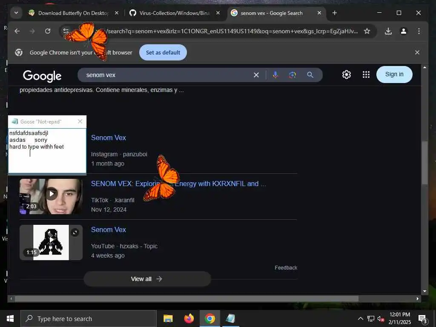This screenshot has width=436, height=327.
Task: Open Chrome three-dot menu
Action: coord(419,31)
